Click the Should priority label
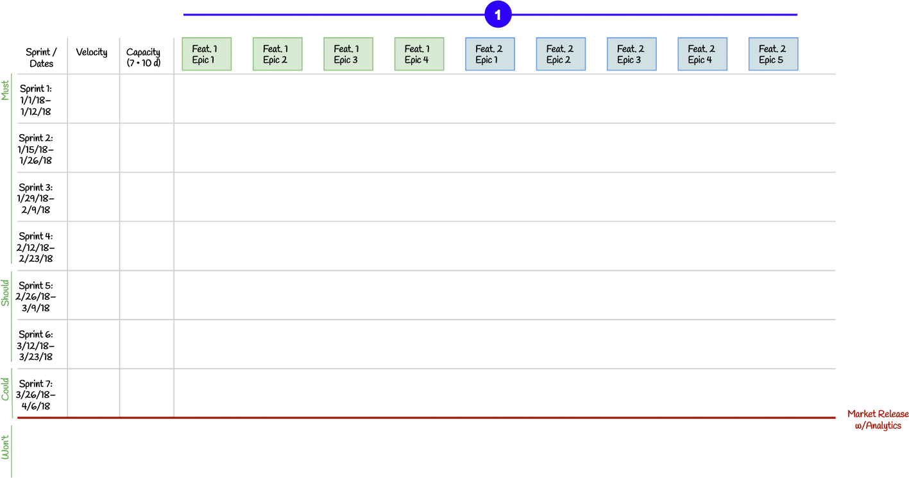This screenshot has width=909, height=478. (x=5, y=293)
